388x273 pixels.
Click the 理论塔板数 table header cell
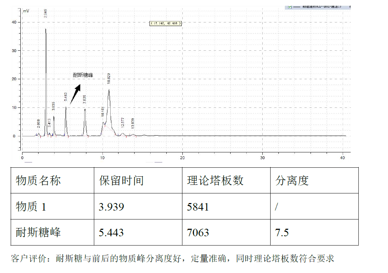point(226,180)
